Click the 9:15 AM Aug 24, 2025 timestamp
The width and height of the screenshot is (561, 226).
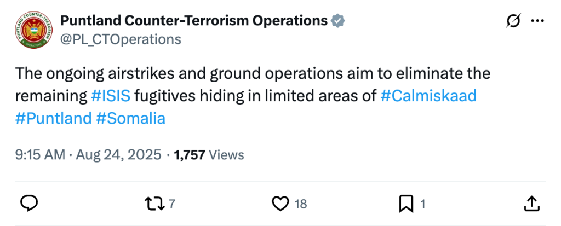point(88,155)
